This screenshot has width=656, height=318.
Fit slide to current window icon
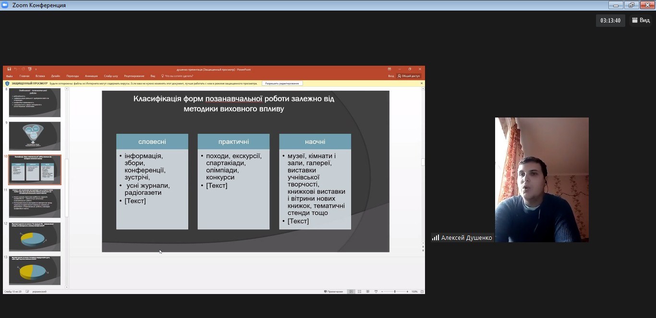(x=421, y=292)
